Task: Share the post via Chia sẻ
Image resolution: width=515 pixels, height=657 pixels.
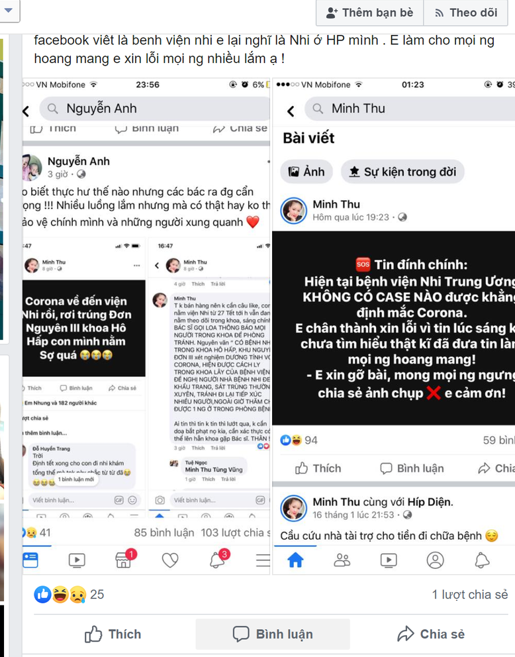Action: tap(431, 634)
